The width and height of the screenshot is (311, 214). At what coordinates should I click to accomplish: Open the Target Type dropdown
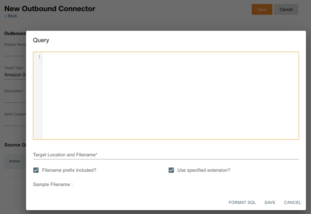point(15,75)
